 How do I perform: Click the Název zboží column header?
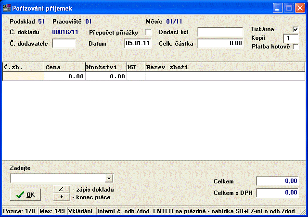[x=225, y=67]
